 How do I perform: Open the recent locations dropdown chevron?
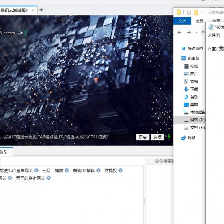point(197,32)
